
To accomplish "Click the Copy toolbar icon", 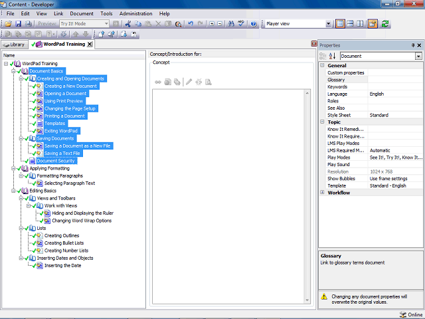I will (138, 24).
